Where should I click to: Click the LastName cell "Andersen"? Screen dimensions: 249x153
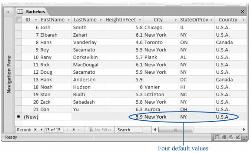[88, 80]
